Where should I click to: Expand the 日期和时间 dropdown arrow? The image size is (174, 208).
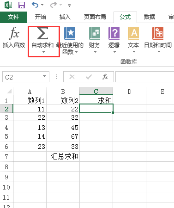point(159,52)
